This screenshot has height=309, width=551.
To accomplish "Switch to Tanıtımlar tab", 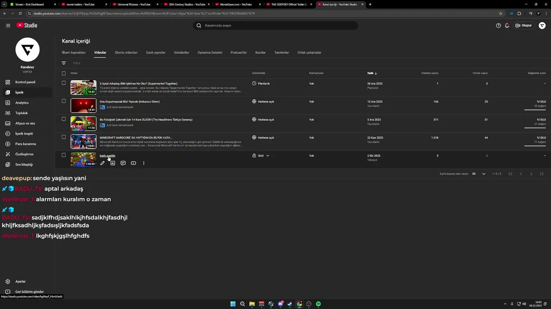I will pos(282,52).
